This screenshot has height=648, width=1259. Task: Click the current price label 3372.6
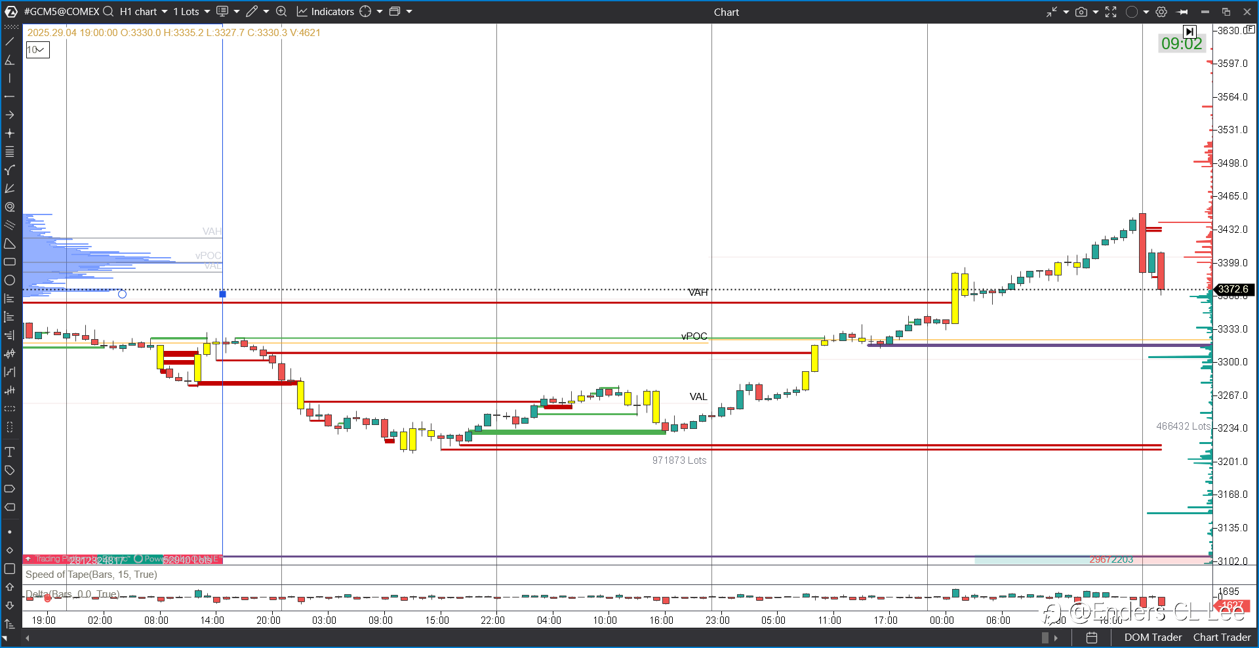click(x=1234, y=289)
